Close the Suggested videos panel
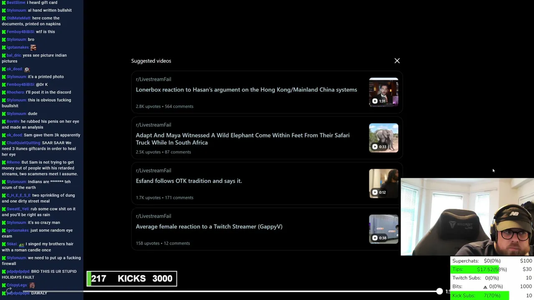Image resolution: width=534 pixels, height=300 pixels. pos(397,61)
